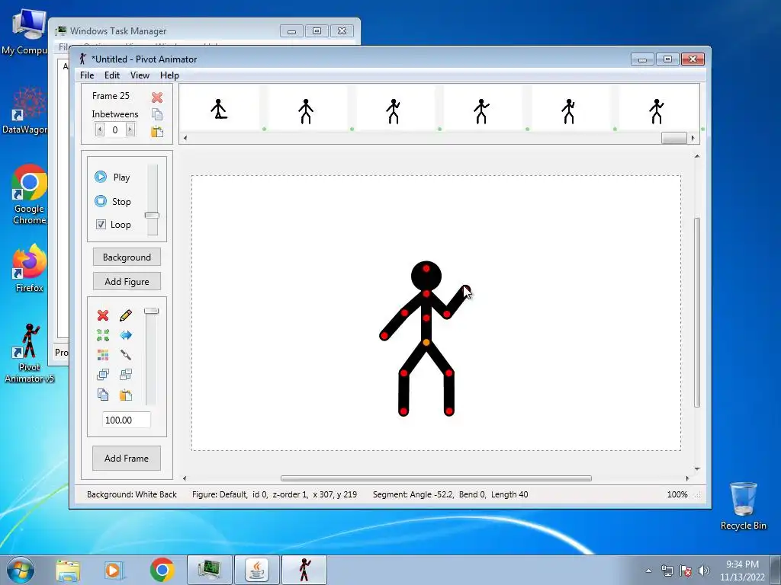Click the Inbetweens value field

pyautogui.click(x=115, y=129)
